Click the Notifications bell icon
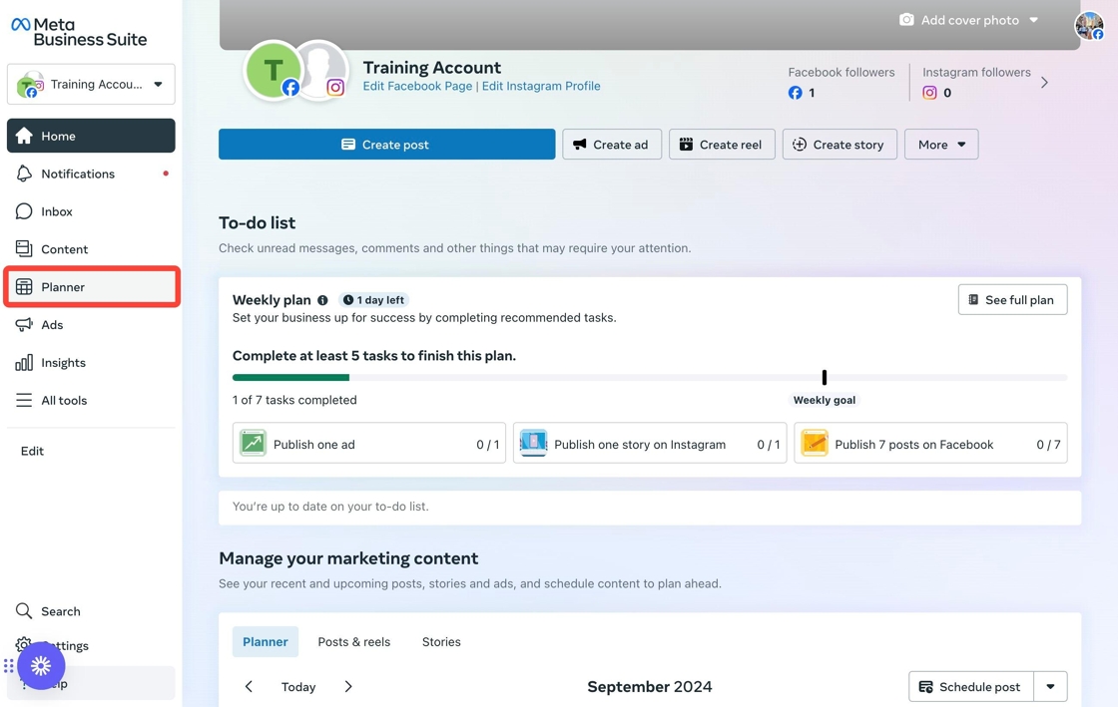Screen dimensions: 1118x707 coord(24,174)
